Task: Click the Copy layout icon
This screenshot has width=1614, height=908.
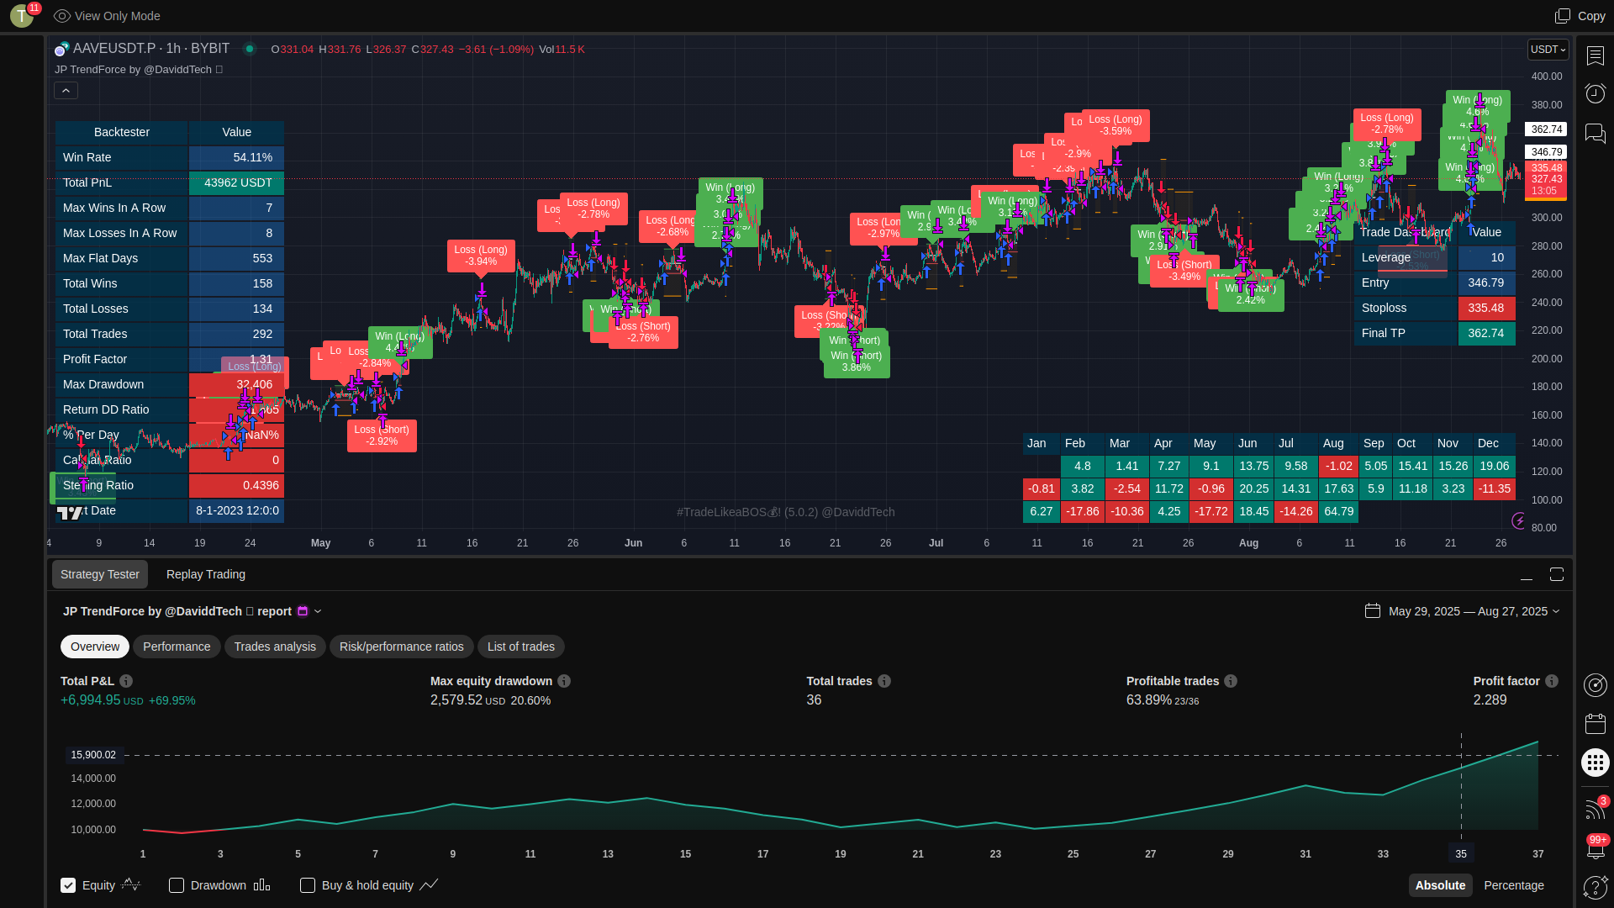Action: click(1562, 16)
